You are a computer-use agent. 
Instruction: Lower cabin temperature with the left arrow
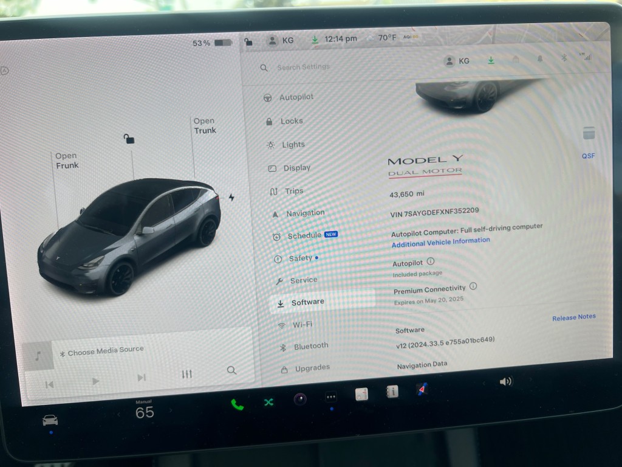pyautogui.click(x=118, y=415)
